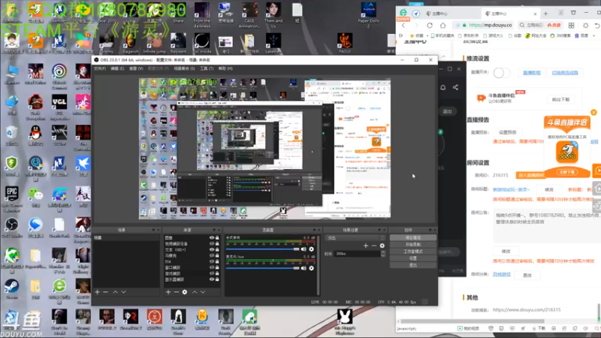Open the notification bell in the dark window
Screen dimensions: 601x338
tap(442, 87)
